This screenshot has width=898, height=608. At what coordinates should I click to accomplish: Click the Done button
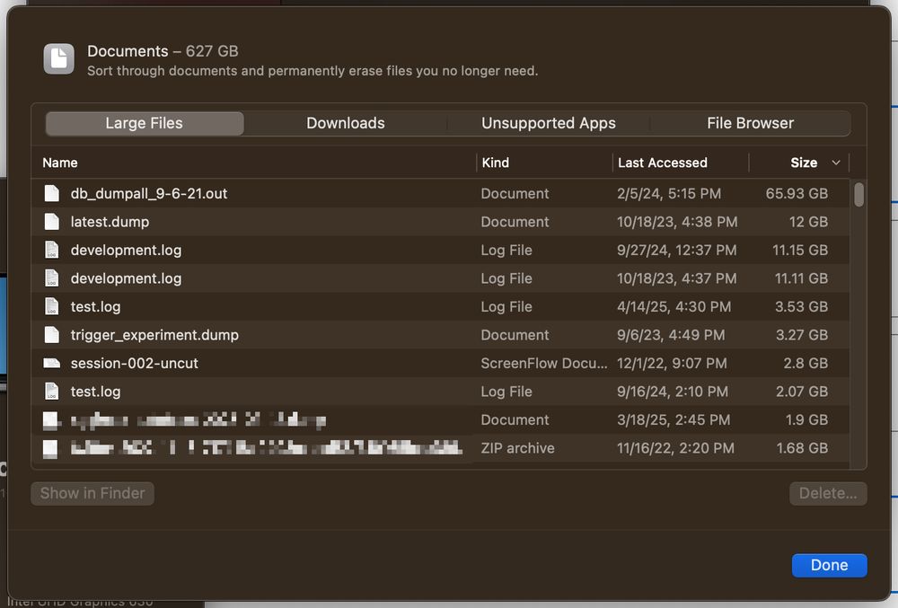(829, 565)
